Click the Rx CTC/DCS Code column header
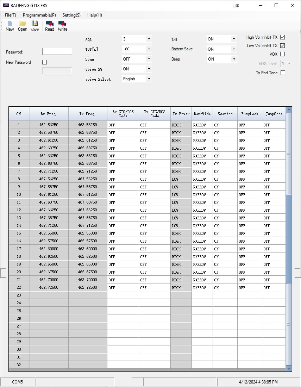Screen dimensions: 301x387 point(123,114)
